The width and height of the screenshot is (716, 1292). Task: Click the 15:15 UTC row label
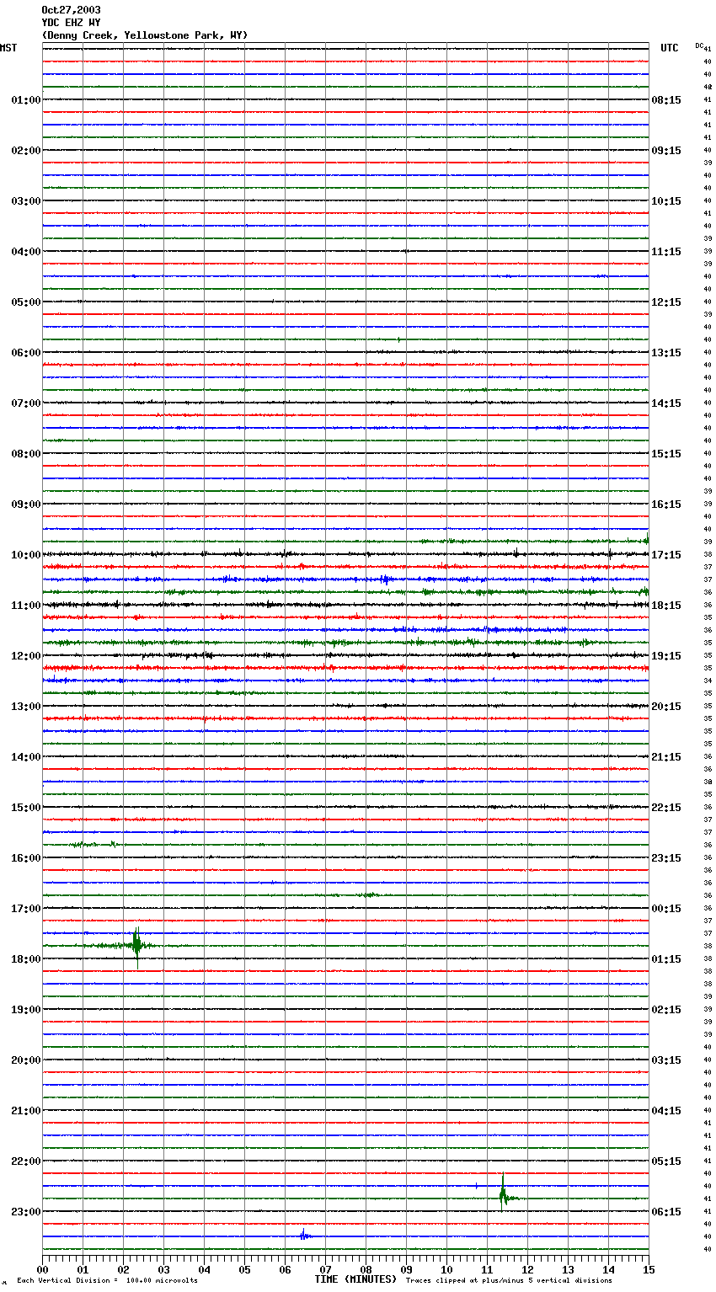666,454
